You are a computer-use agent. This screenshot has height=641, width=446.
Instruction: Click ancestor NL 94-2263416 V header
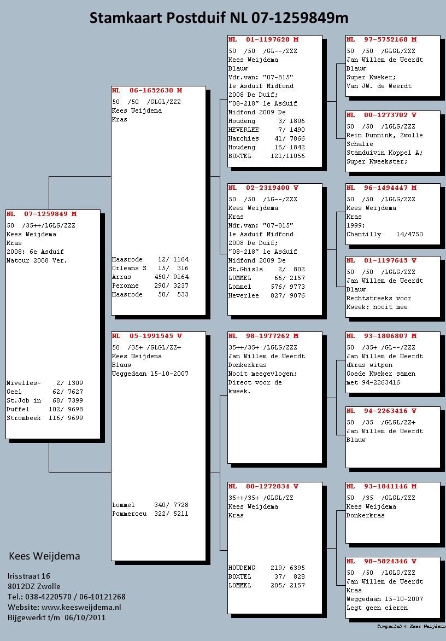tap(382, 411)
